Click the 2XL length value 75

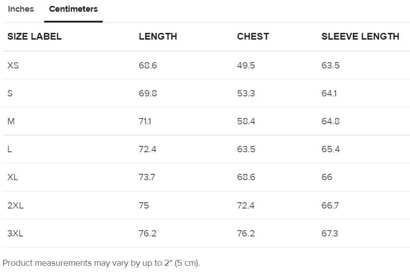pos(144,205)
